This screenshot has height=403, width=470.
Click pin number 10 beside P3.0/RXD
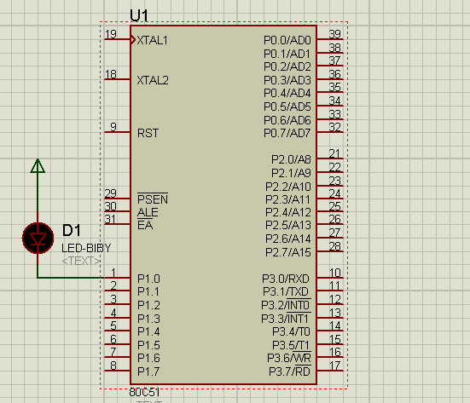pyautogui.click(x=335, y=273)
